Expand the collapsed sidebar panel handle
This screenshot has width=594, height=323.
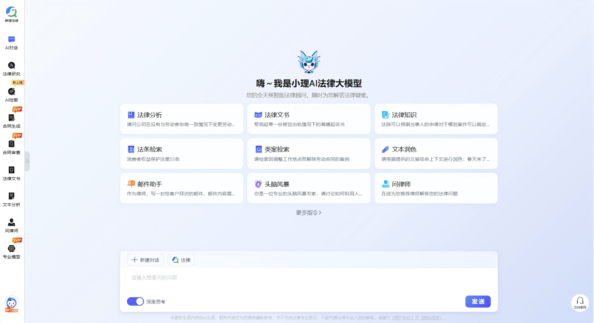pyautogui.click(x=27, y=161)
